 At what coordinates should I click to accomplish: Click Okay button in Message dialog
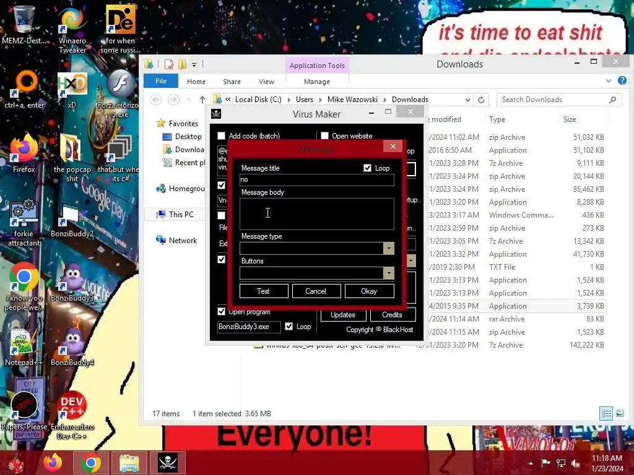point(369,291)
